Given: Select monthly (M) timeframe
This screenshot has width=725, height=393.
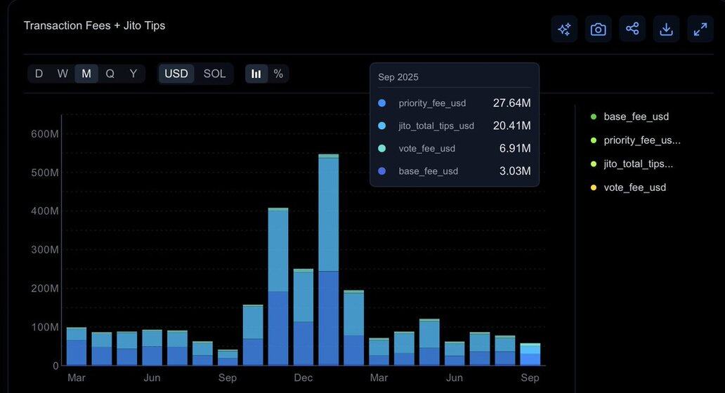Looking at the screenshot, I should (x=86, y=74).
